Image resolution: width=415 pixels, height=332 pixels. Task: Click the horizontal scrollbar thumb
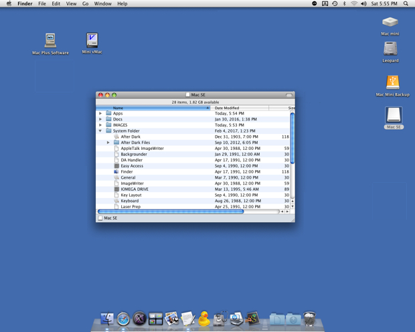pos(171,212)
